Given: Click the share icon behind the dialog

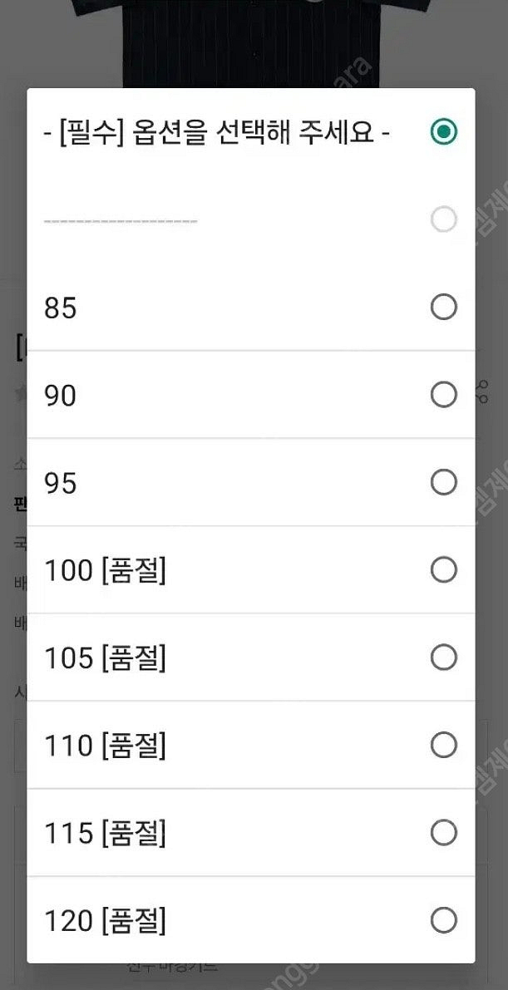Looking at the screenshot, I should point(483,391).
